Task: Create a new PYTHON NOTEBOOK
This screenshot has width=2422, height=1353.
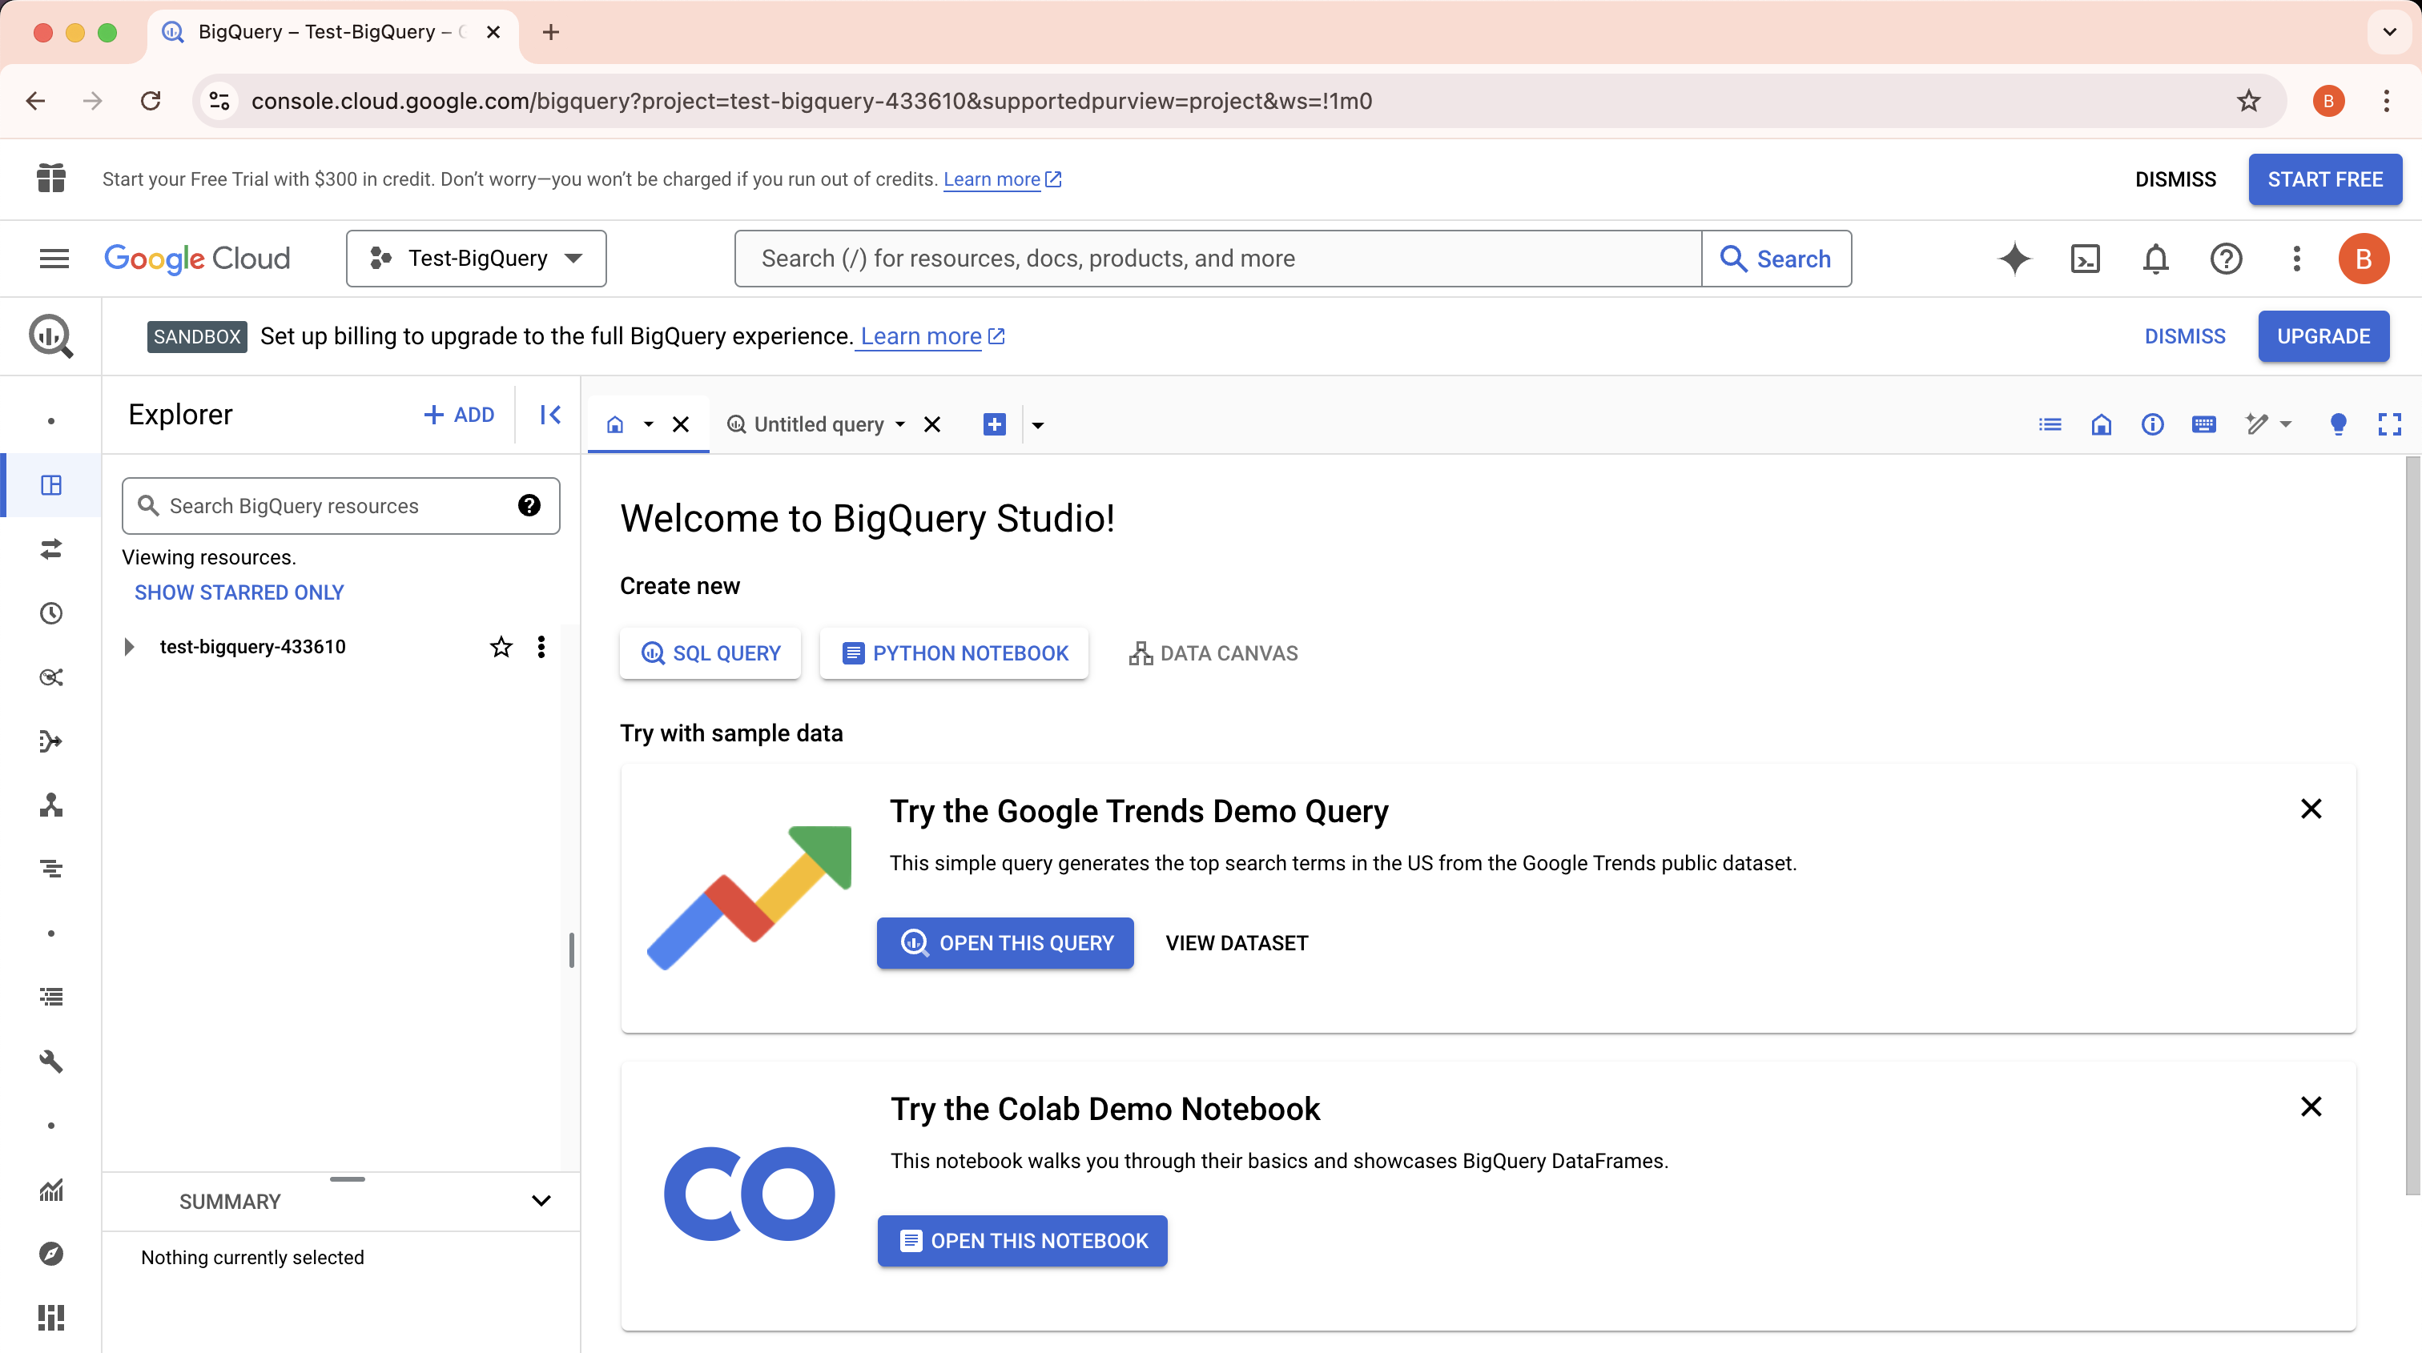Action: [x=953, y=653]
